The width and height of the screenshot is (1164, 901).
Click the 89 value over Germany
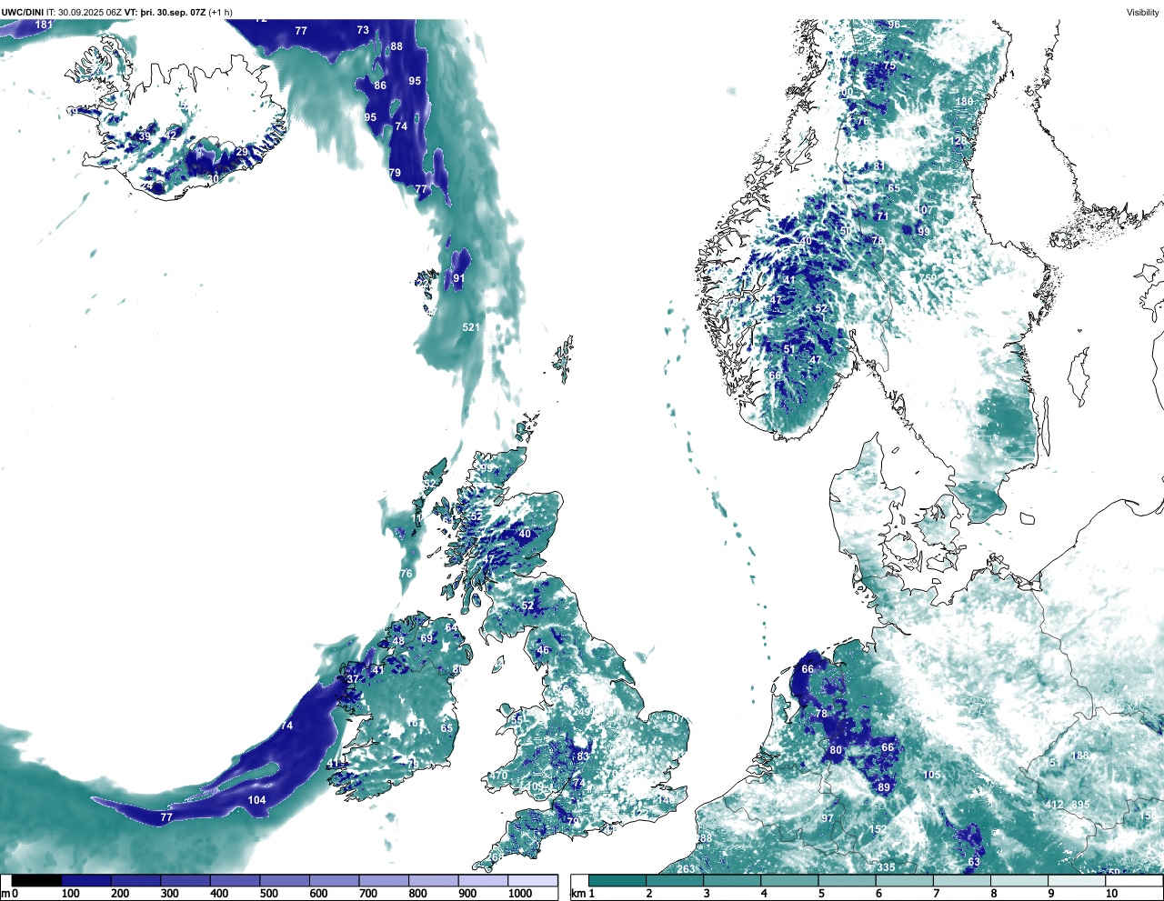884,787
